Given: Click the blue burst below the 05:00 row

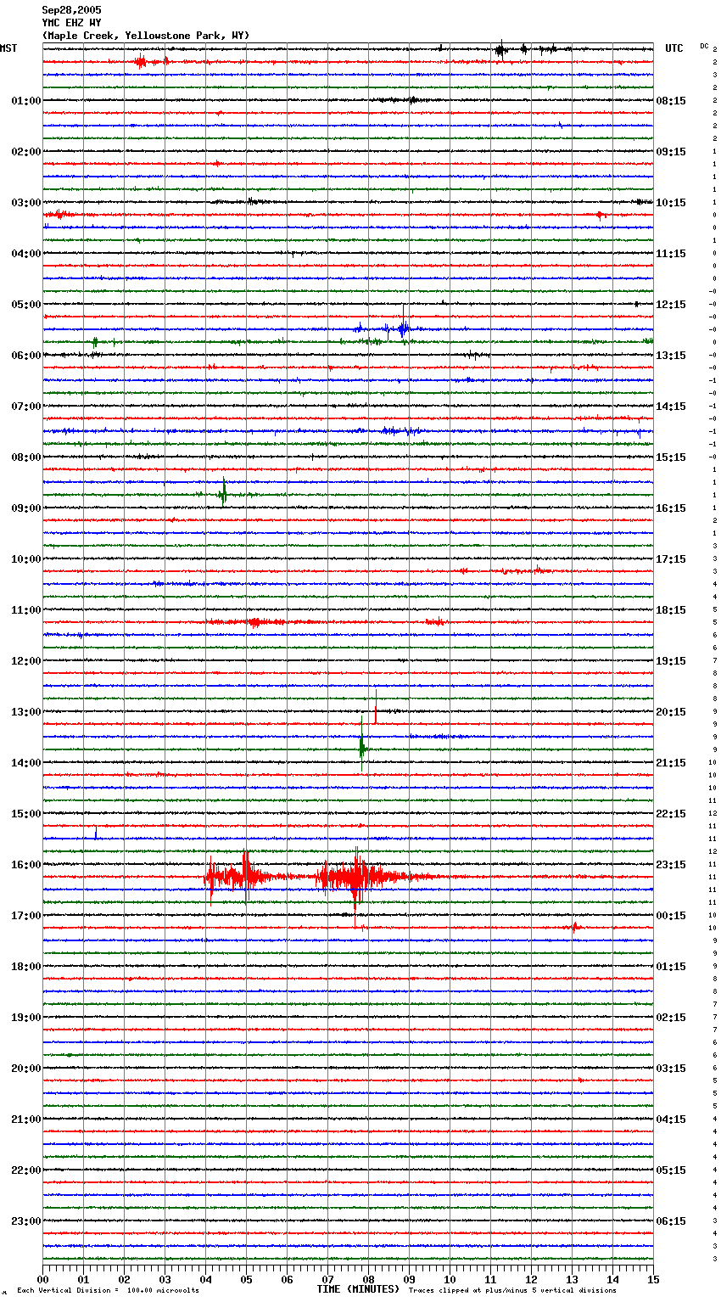Looking at the screenshot, I should tap(403, 328).
